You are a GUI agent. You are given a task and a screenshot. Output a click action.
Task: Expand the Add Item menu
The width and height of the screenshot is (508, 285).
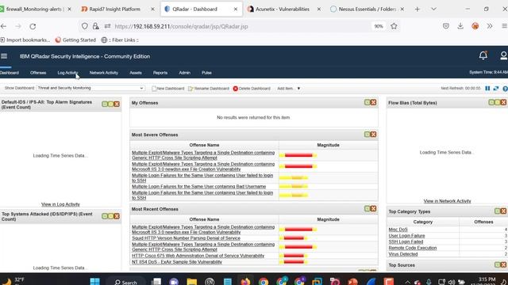[289, 88]
